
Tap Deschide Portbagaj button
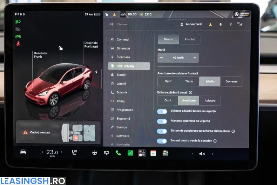point(91,45)
